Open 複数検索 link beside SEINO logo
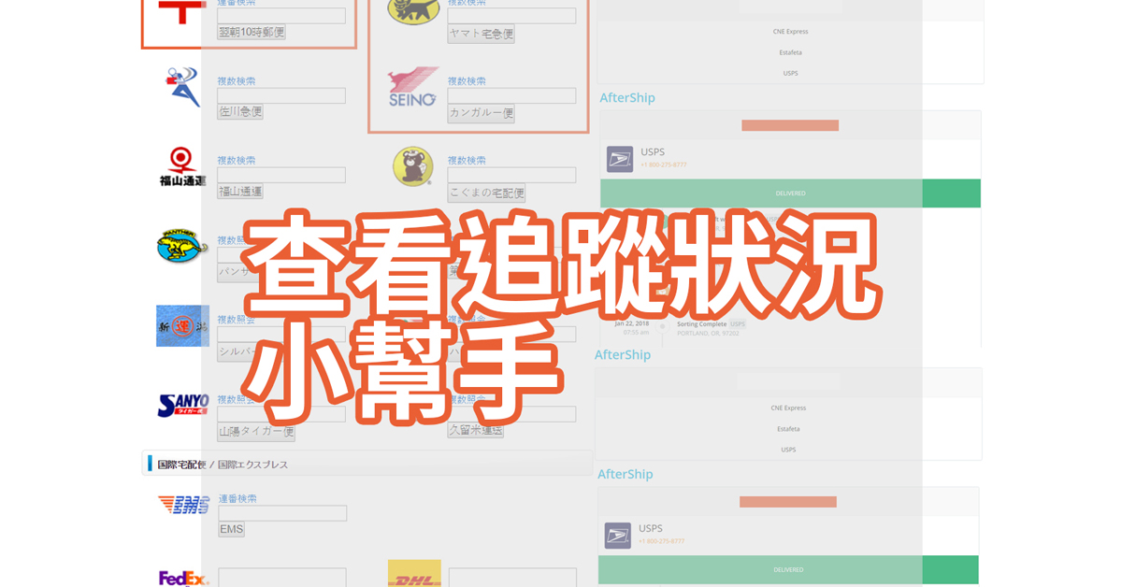This screenshot has height=587, width=1122. 467,81
